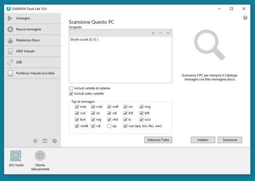
Task: Click the top-right help icon
Action: click(245, 18)
